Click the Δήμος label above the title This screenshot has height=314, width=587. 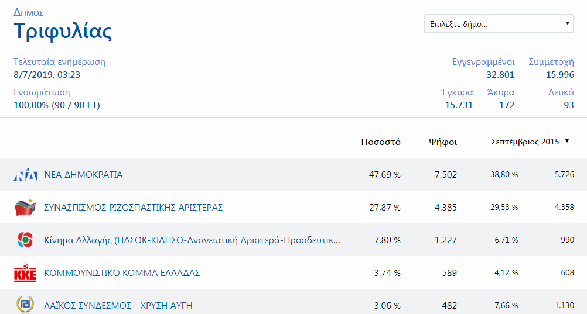29,12
